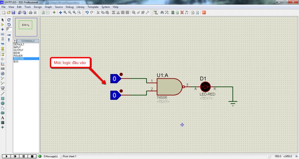Select the 2D box drawing tool
The image size is (299, 159).
click(x=3, y=98)
